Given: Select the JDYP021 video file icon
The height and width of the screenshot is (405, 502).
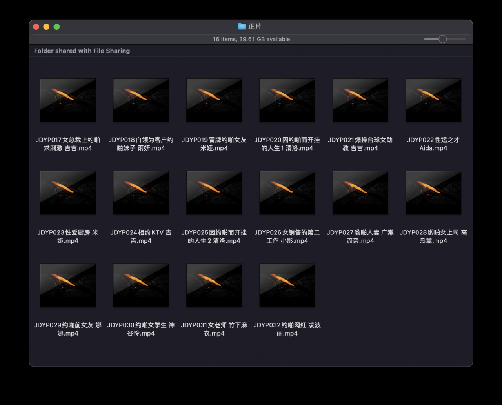Looking at the screenshot, I should coord(360,100).
